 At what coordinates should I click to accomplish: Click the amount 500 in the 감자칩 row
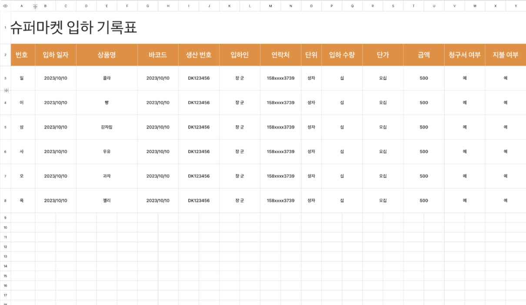424,127
